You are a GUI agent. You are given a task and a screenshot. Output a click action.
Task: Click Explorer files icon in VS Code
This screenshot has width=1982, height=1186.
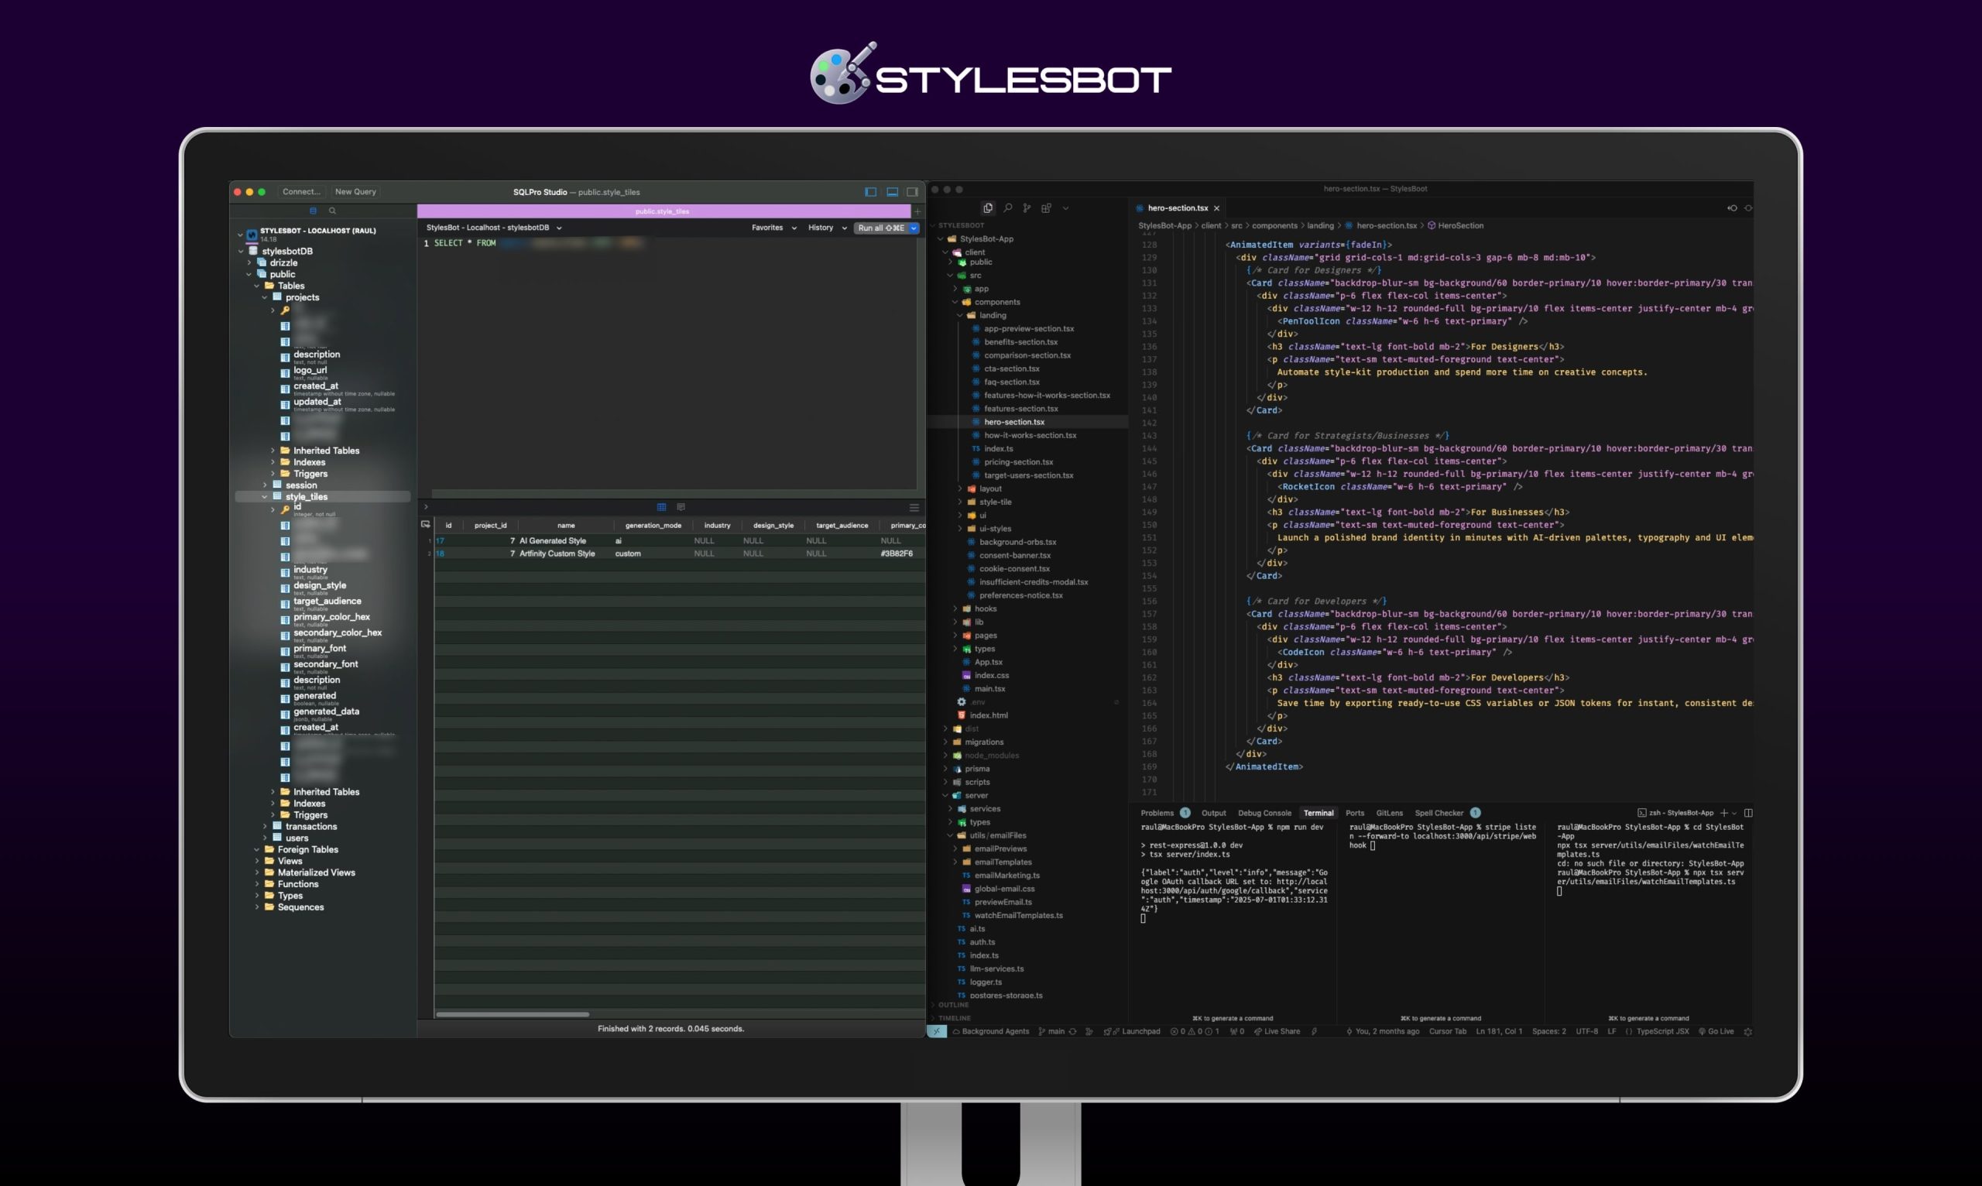[988, 207]
